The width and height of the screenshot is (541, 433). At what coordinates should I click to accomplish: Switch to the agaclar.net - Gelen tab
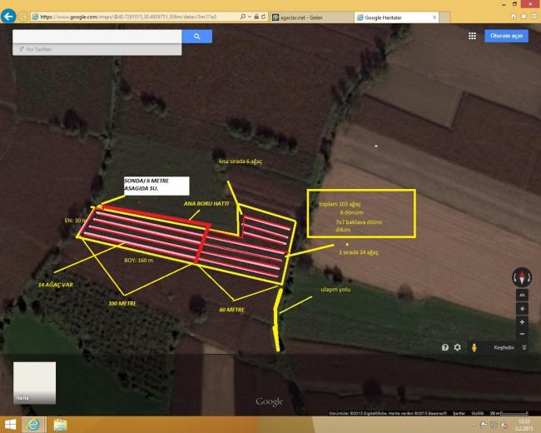(x=312, y=17)
